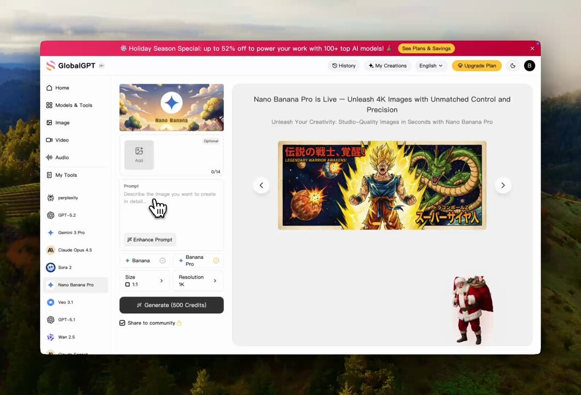
Task: Open the Legendary Warrior showcase image
Action: [x=382, y=185]
